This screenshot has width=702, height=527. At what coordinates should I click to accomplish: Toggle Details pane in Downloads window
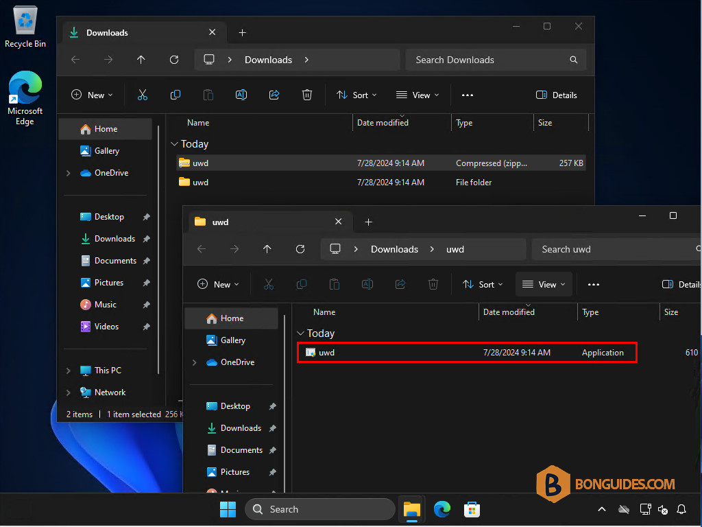tap(557, 95)
